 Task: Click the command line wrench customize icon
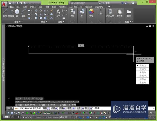click(13, 108)
